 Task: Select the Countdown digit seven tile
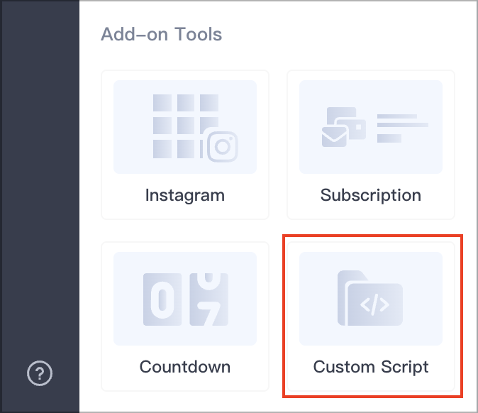point(209,299)
